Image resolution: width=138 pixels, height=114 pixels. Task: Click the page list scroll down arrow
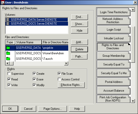pyautogui.click(x=133, y=101)
